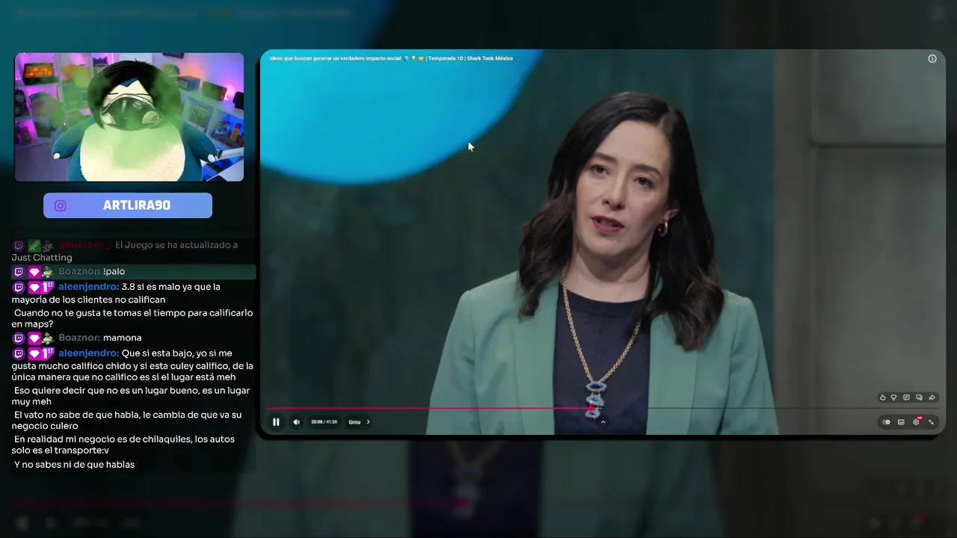Mute the video volume speaker icon
This screenshot has height=538, width=957.
[296, 422]
